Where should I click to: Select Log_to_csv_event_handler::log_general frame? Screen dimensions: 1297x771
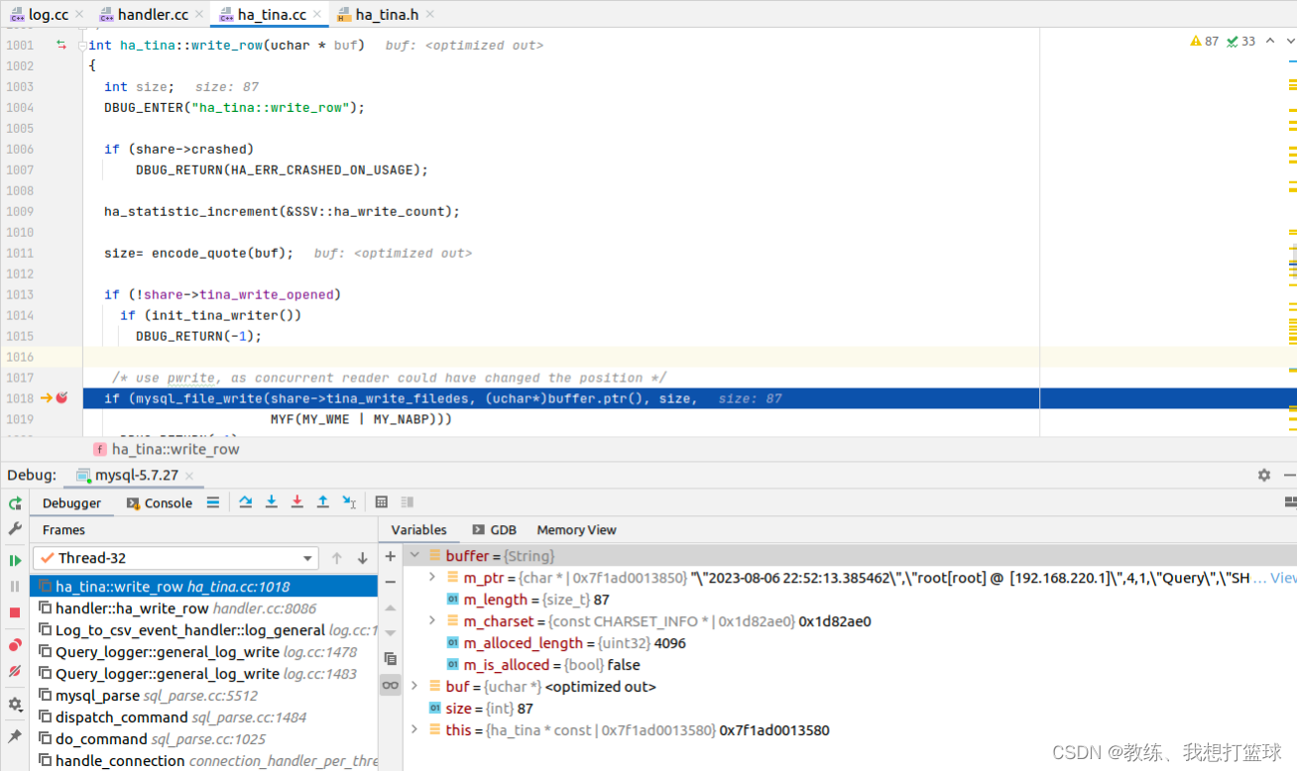(203, 630)
